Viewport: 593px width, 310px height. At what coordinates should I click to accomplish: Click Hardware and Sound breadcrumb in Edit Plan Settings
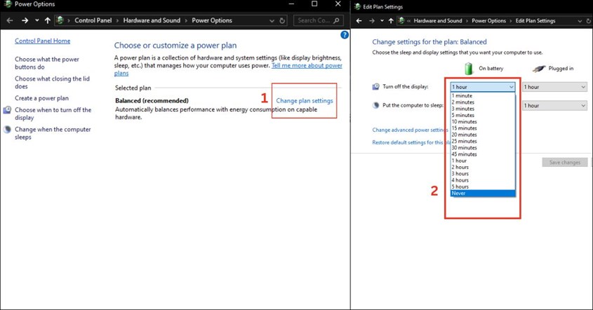pos(438,21)
